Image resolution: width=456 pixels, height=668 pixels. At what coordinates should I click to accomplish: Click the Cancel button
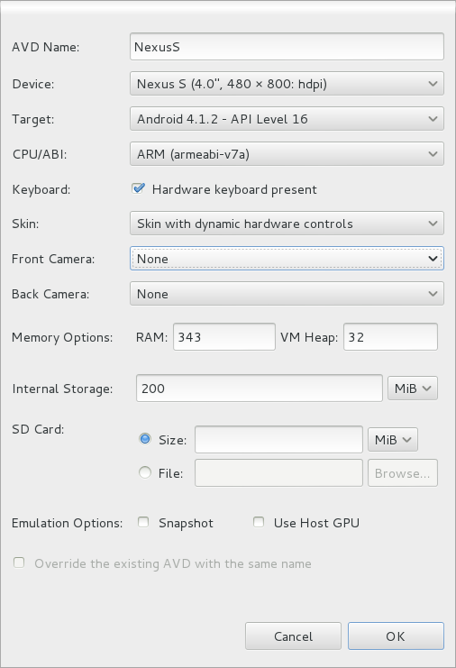click(293, 636)
